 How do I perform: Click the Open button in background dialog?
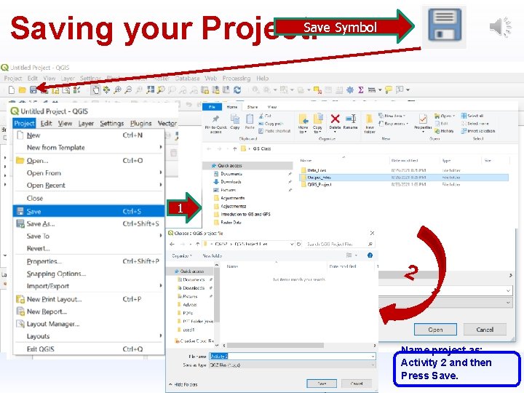[435, 329]
